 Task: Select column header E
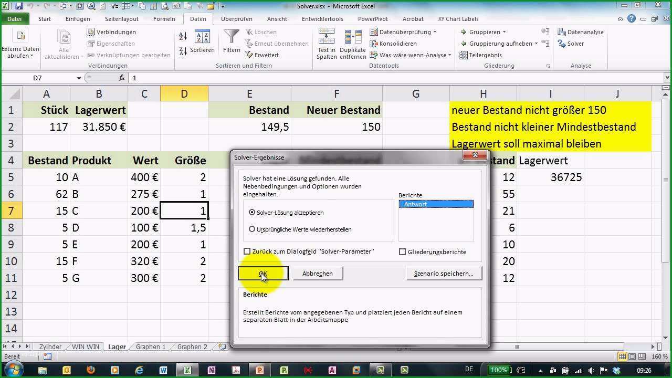[249, 94]
